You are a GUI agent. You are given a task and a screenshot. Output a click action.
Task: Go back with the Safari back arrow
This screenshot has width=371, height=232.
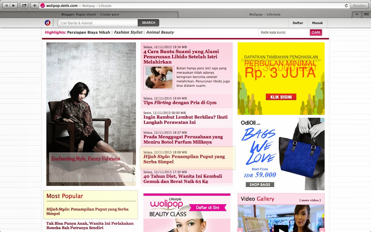[7, 6]
